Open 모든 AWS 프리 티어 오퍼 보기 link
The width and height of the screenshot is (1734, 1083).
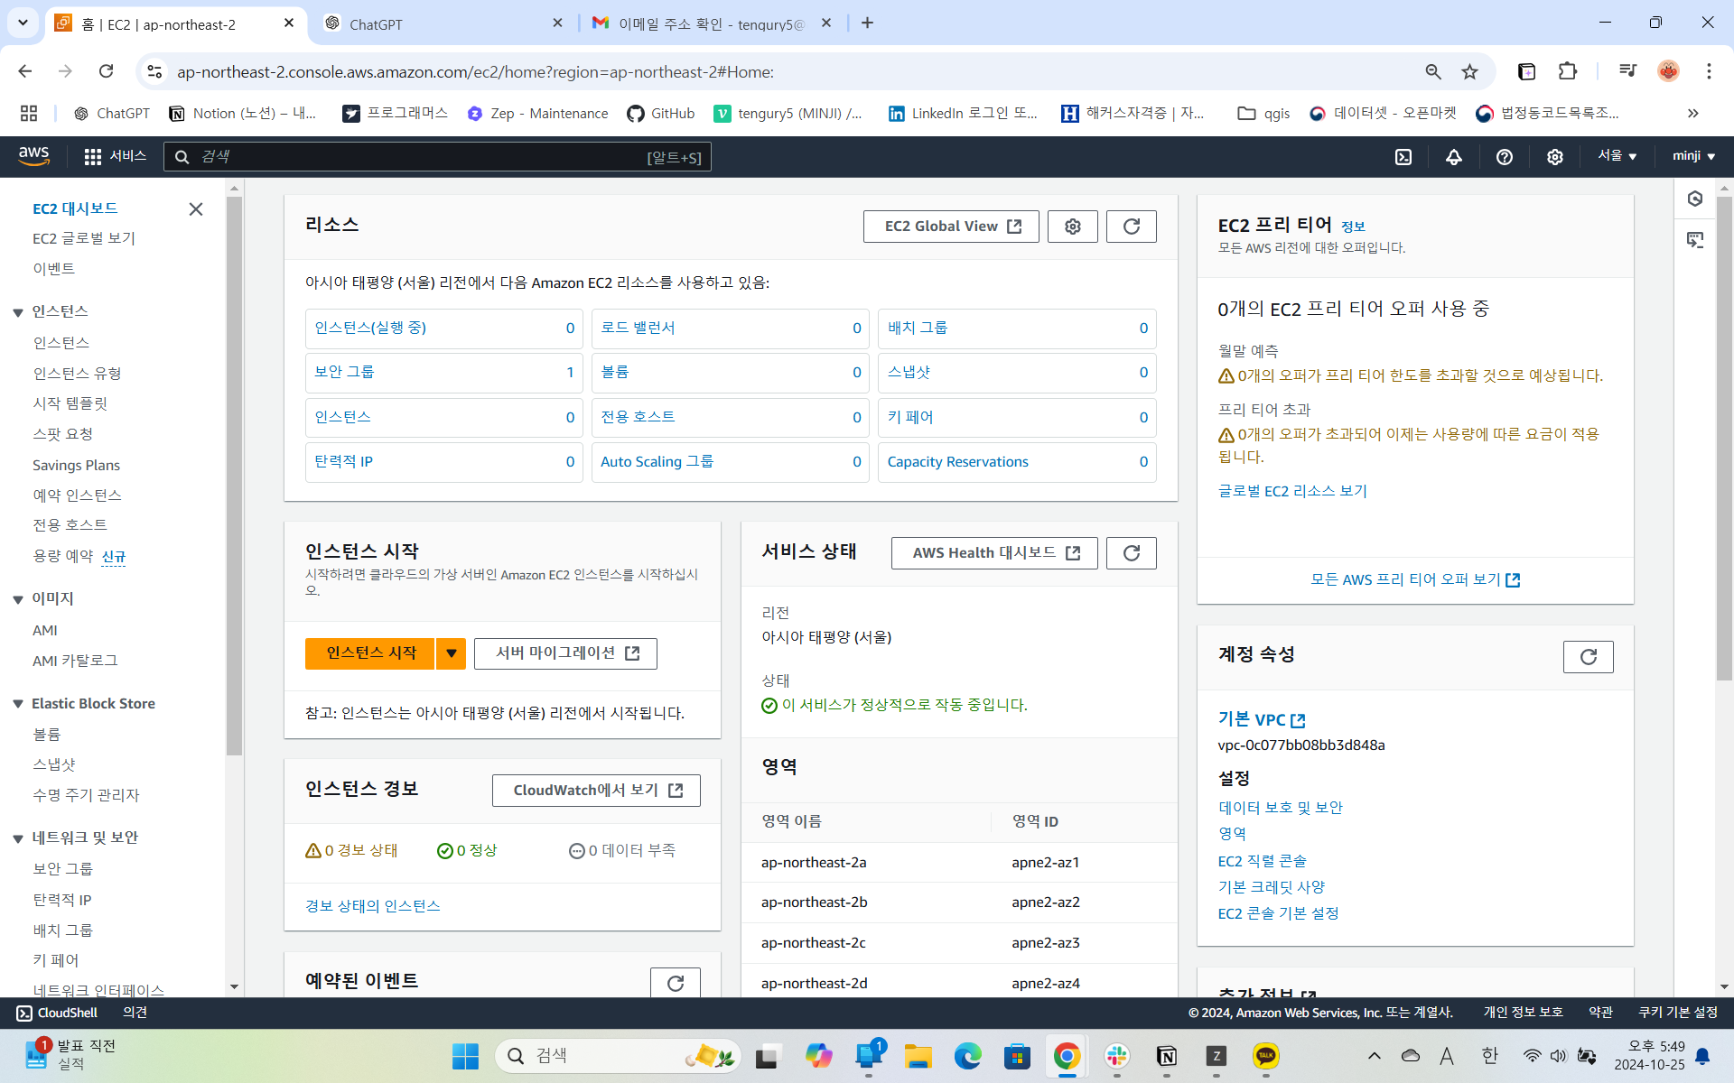[x=1415, y=579]
